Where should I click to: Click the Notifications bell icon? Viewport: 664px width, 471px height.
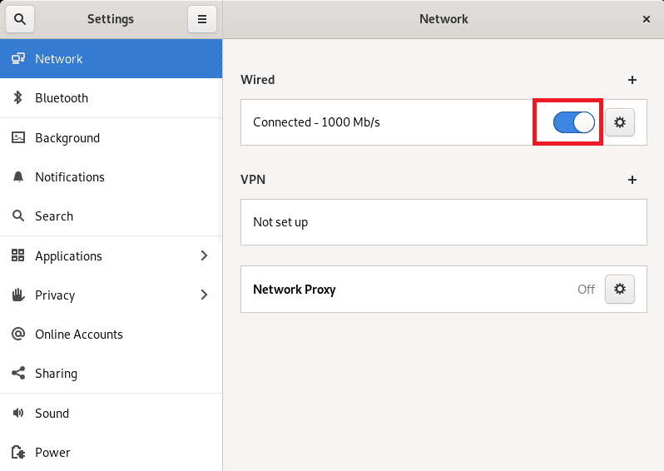pyautogui.click(x=18, y=177)
